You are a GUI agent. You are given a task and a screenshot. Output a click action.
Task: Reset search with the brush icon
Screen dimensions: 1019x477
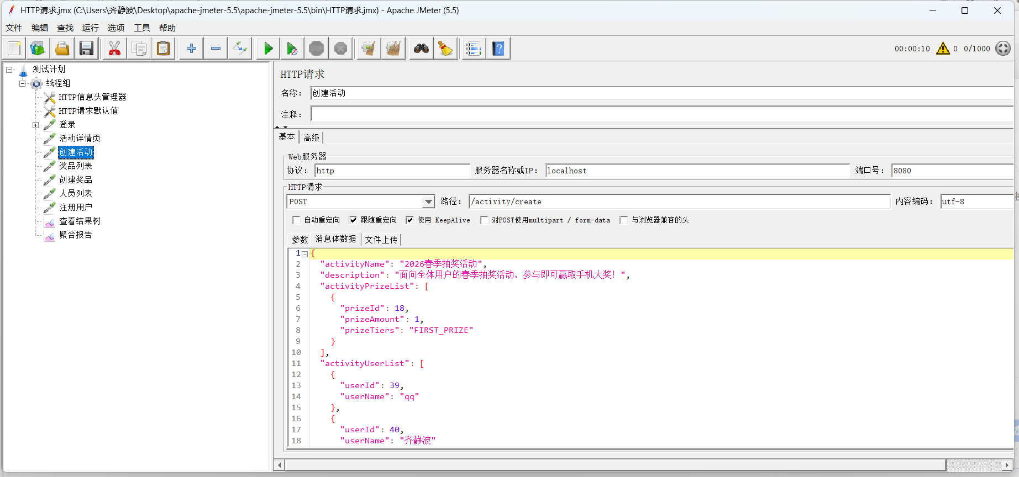[x=445, y=49]
